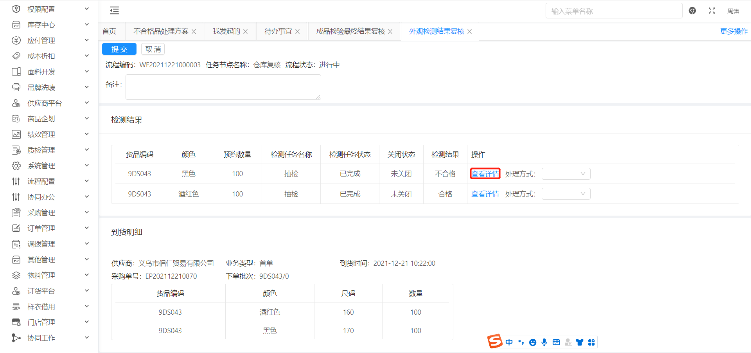This screenshot has height=353, width=751.
Task: Click the 系统管理 gear icon
Action: [16, 166]
